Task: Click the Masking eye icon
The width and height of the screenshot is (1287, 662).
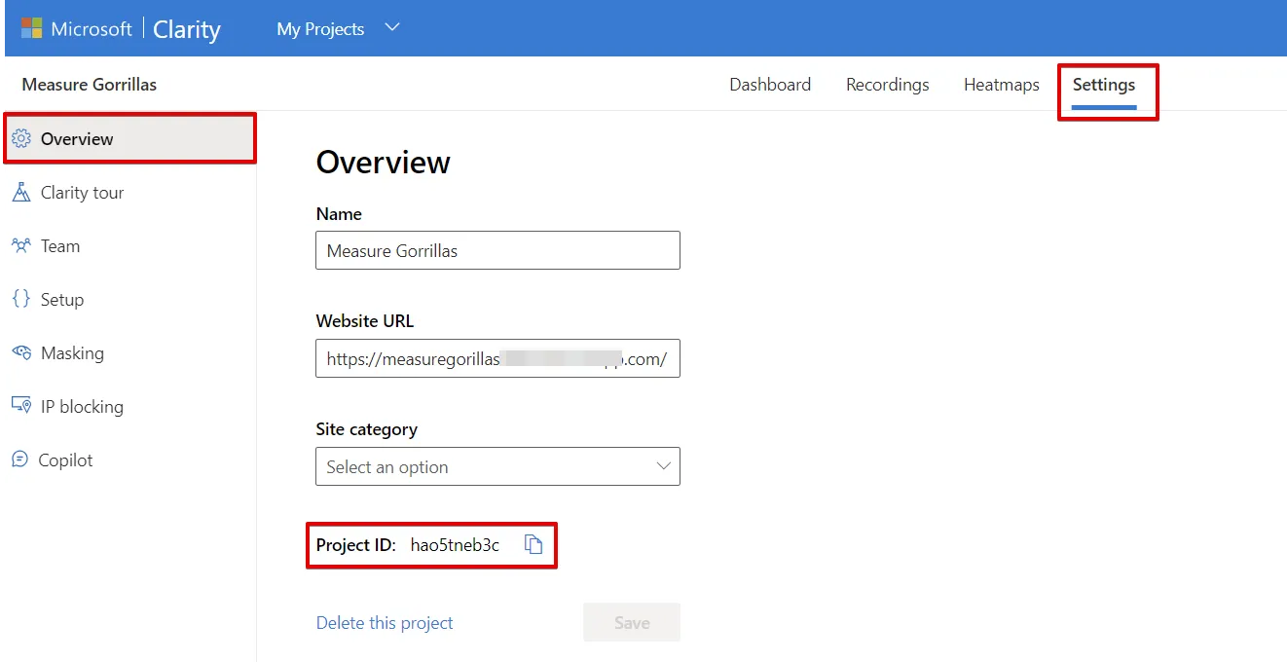Action: click(21, 352)
